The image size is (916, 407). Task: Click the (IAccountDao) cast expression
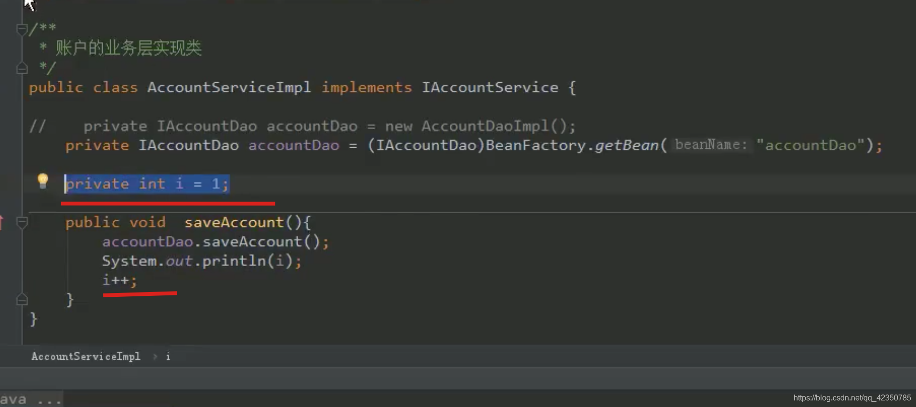(x=426, y=145)
